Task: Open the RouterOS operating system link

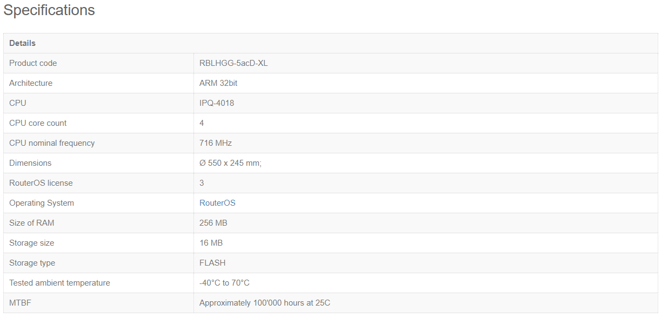Action: tap(217, 203)
